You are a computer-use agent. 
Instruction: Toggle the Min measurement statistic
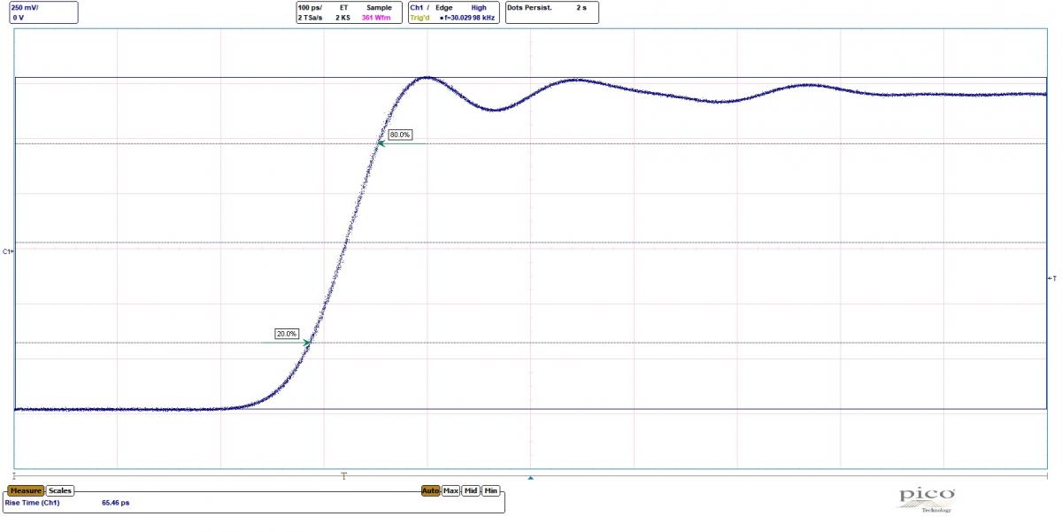[490, 490]
